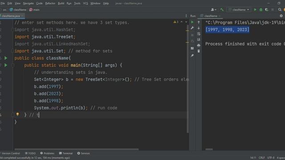Click the Down the stack trace arrow

click(199, 28)
